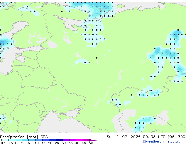
Task: Select the "GFS" model label
Action: [x=44, y=137]
